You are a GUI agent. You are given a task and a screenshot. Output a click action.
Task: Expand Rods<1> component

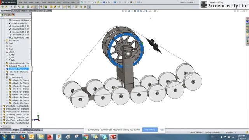[4, 72]
